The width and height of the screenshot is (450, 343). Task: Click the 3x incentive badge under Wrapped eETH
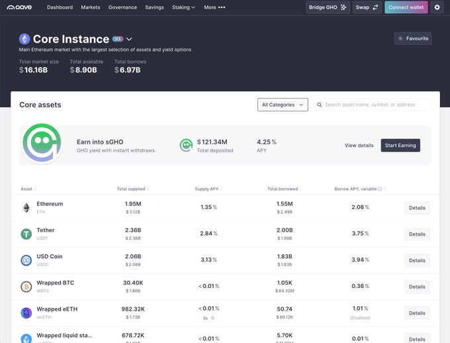209,318
